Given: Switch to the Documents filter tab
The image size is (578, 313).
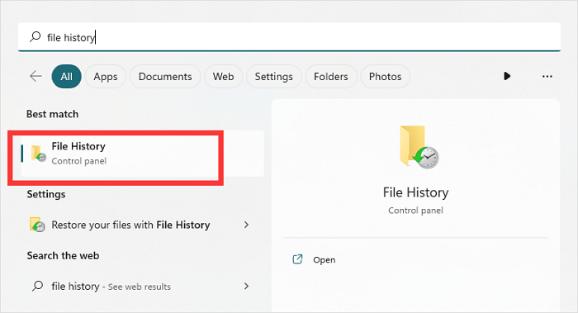Looking at the screenshot, I should click(x=165, y=76).
